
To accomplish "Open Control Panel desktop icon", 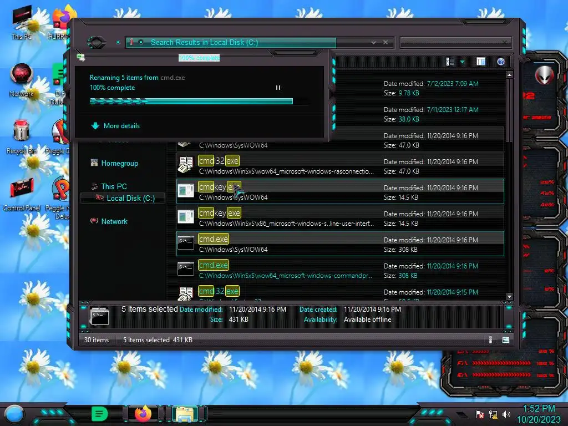I will [22, 195].
